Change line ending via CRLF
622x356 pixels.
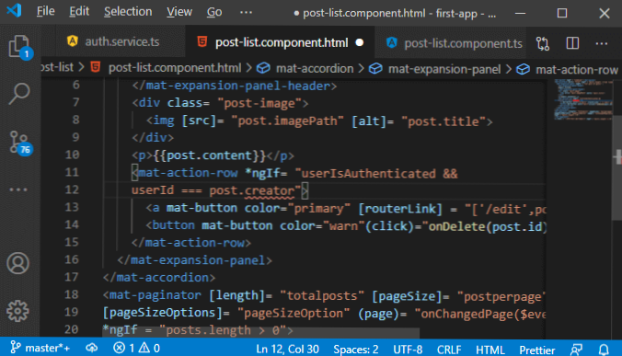[449, 350]
